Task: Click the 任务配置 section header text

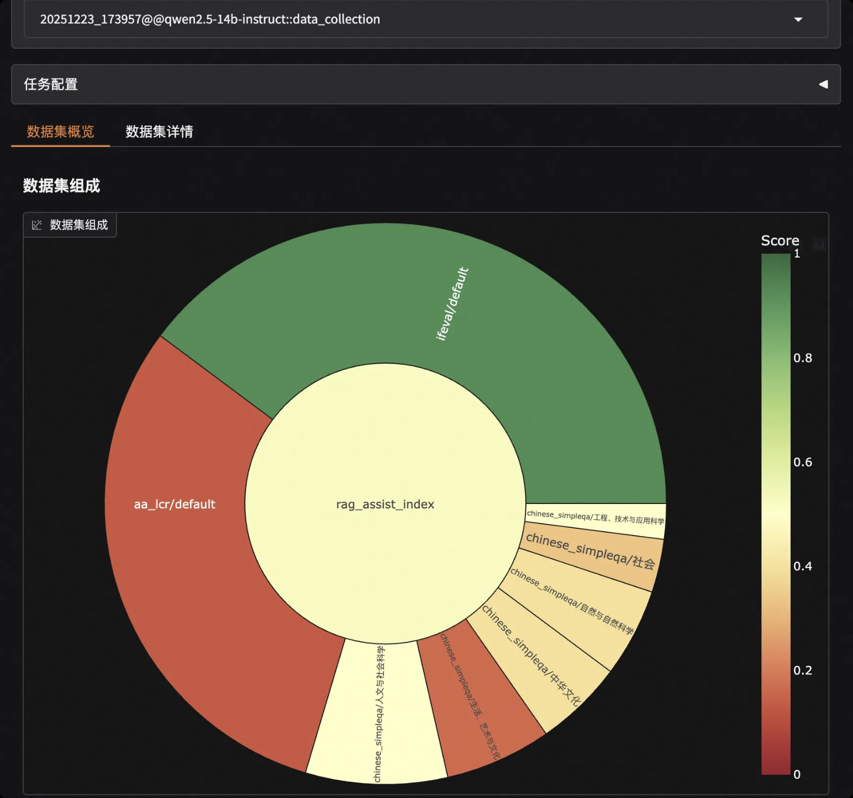Action: pos(51,85)
